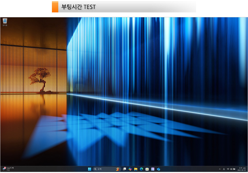The width and height of the screenshot is (248, 173).
Task: Click the purple fingerprint-style taskbar app
Action: [153, 169]
